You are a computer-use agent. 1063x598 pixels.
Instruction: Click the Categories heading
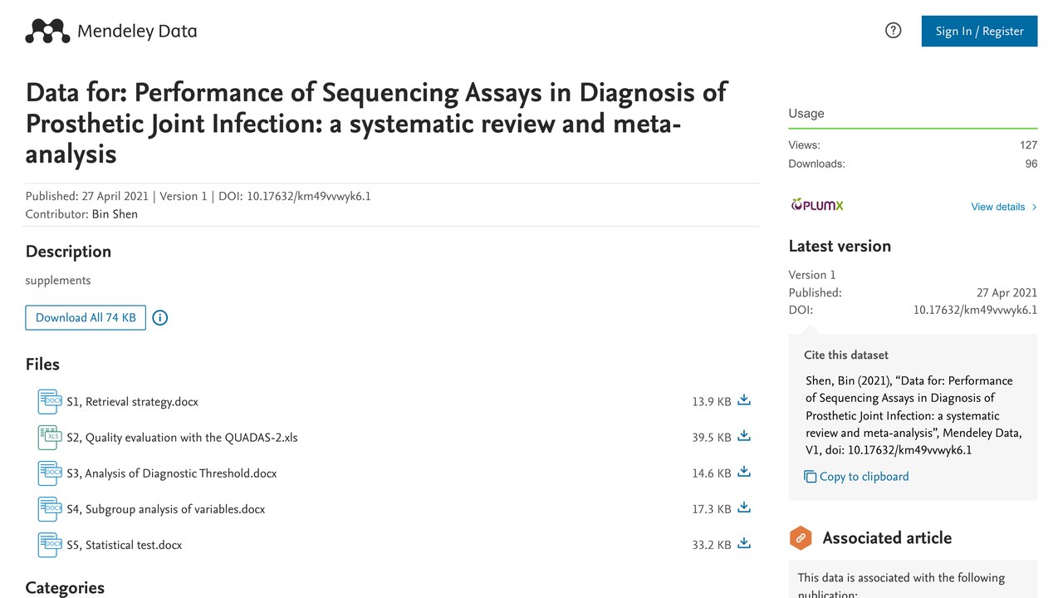(x=65, y=588)
